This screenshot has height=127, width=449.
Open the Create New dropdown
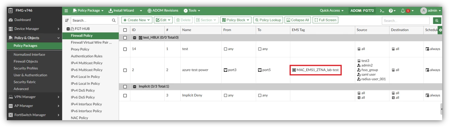[x=137, y=20]
